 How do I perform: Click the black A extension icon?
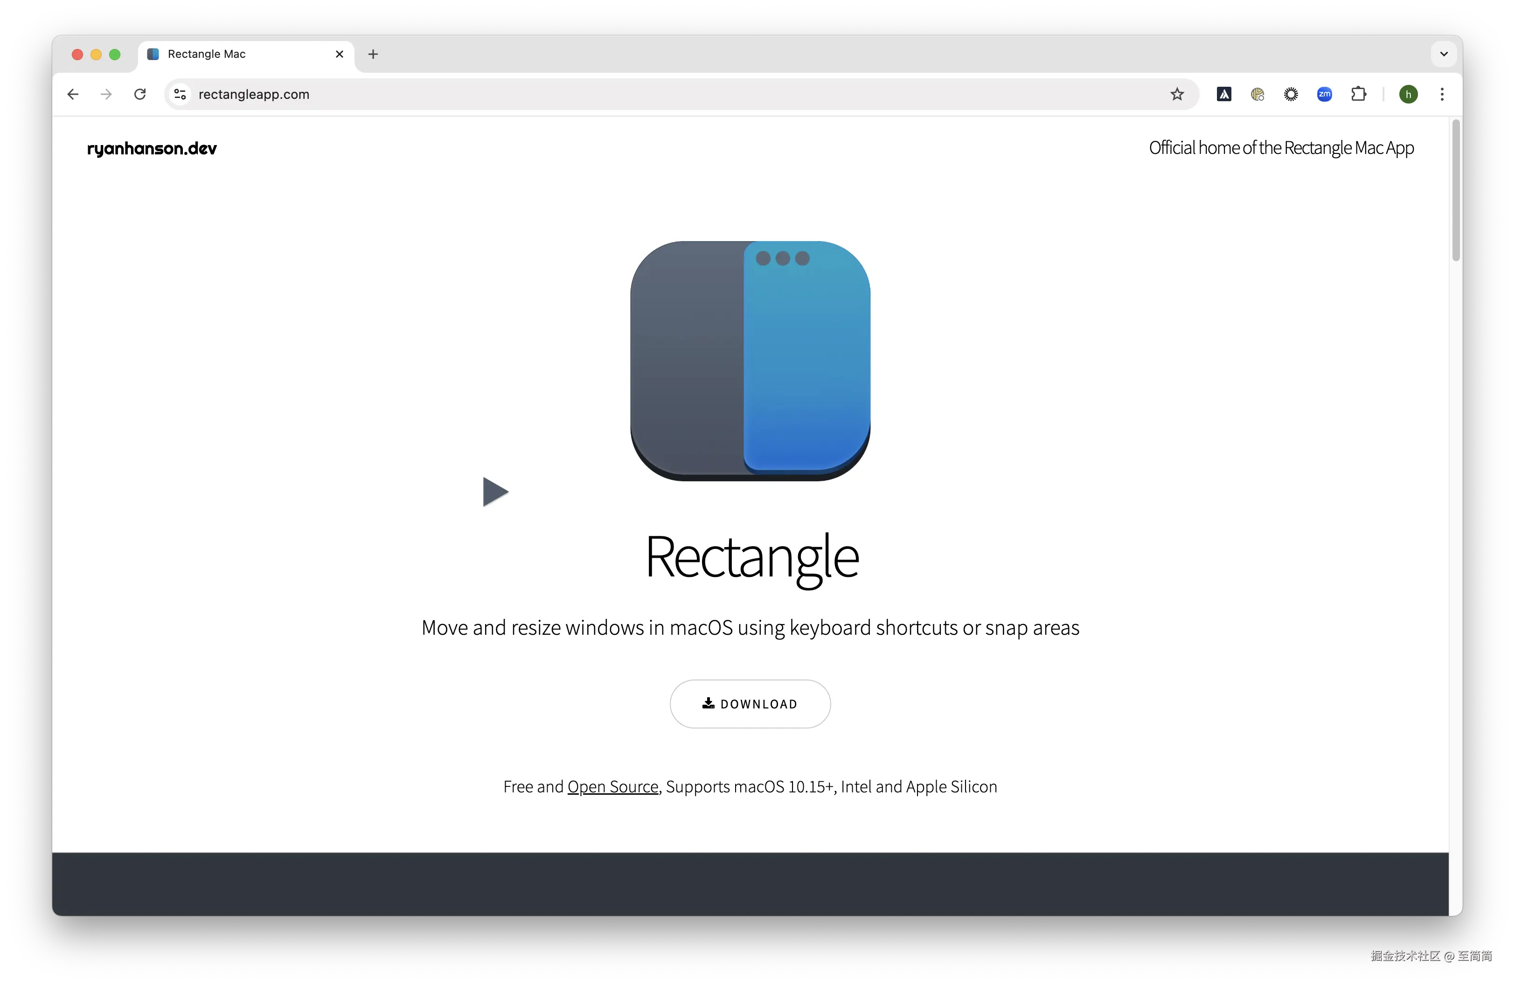click(x=1223, y=94)
